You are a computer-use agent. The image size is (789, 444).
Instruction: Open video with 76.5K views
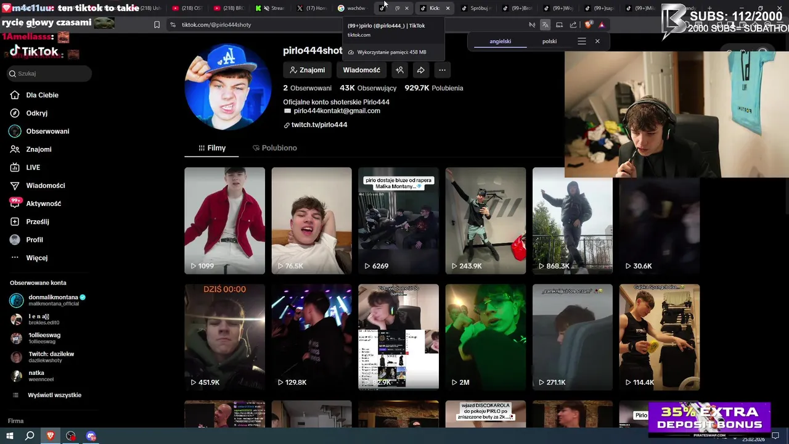311,221
